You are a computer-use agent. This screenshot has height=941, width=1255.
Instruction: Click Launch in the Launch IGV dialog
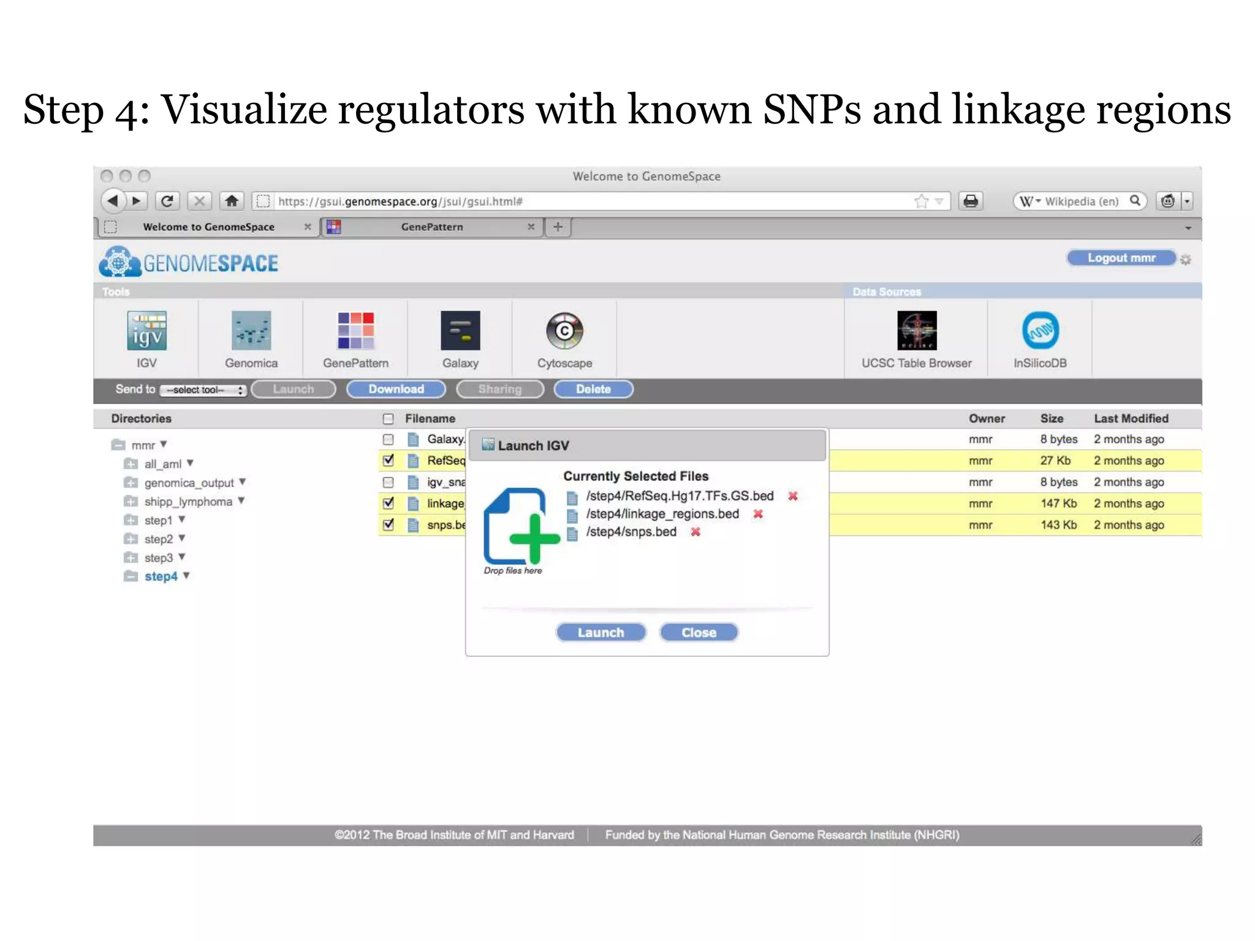point(601,632)
